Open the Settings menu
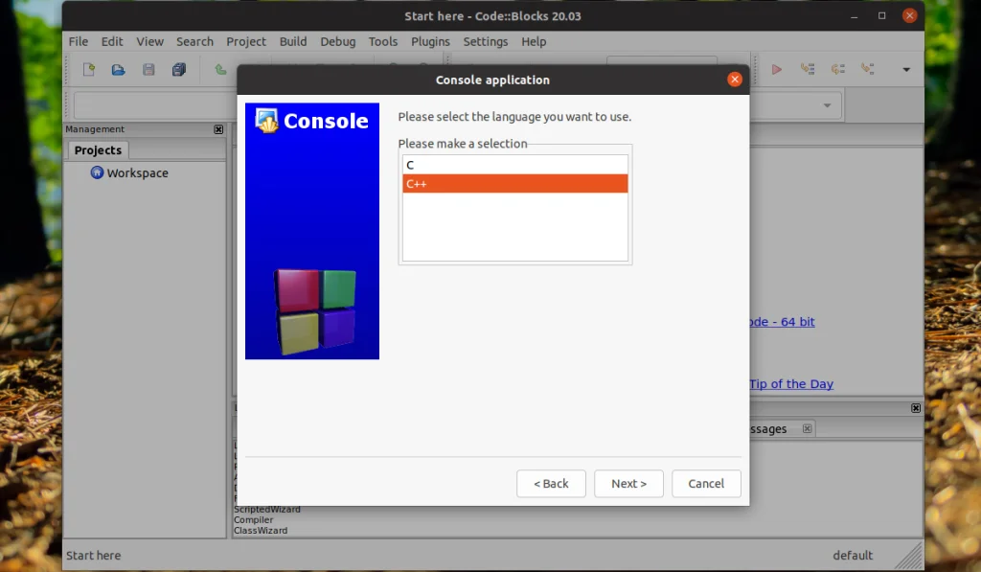This screenshot has height=572, width=981. point(485,41)
